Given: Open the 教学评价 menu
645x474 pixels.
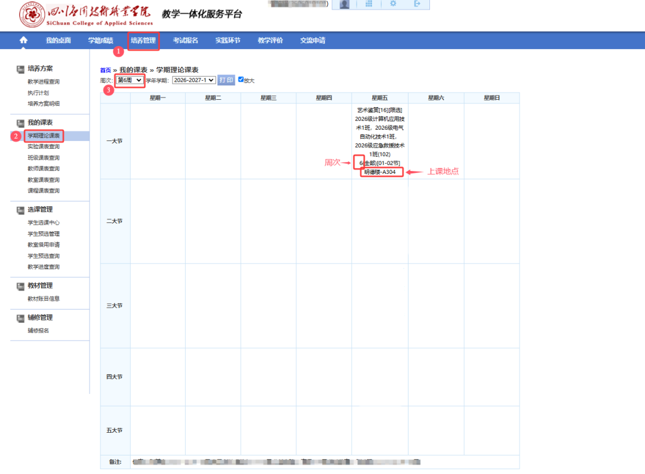Looking at the screenshot, I should coord(271,41).
